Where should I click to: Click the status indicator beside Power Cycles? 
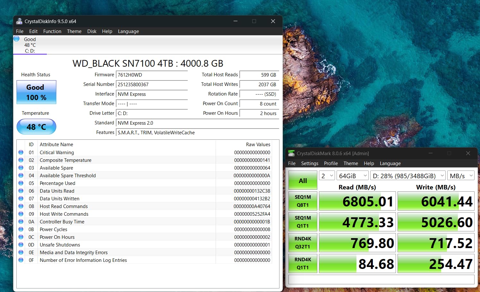(x=21, y=229)
